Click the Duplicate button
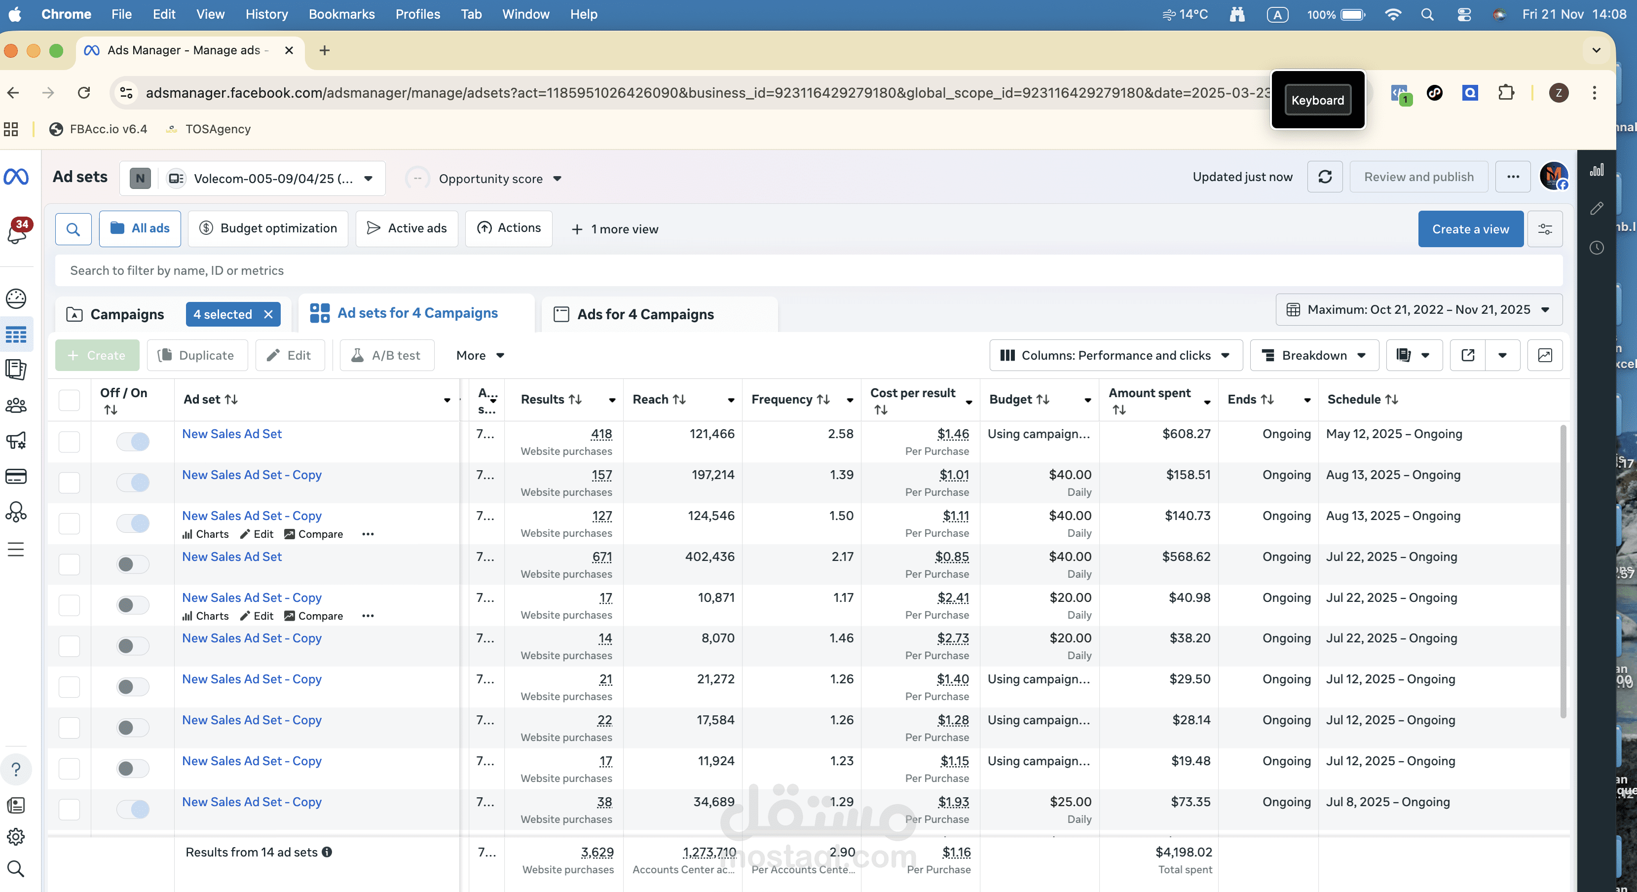 [197, 355]
